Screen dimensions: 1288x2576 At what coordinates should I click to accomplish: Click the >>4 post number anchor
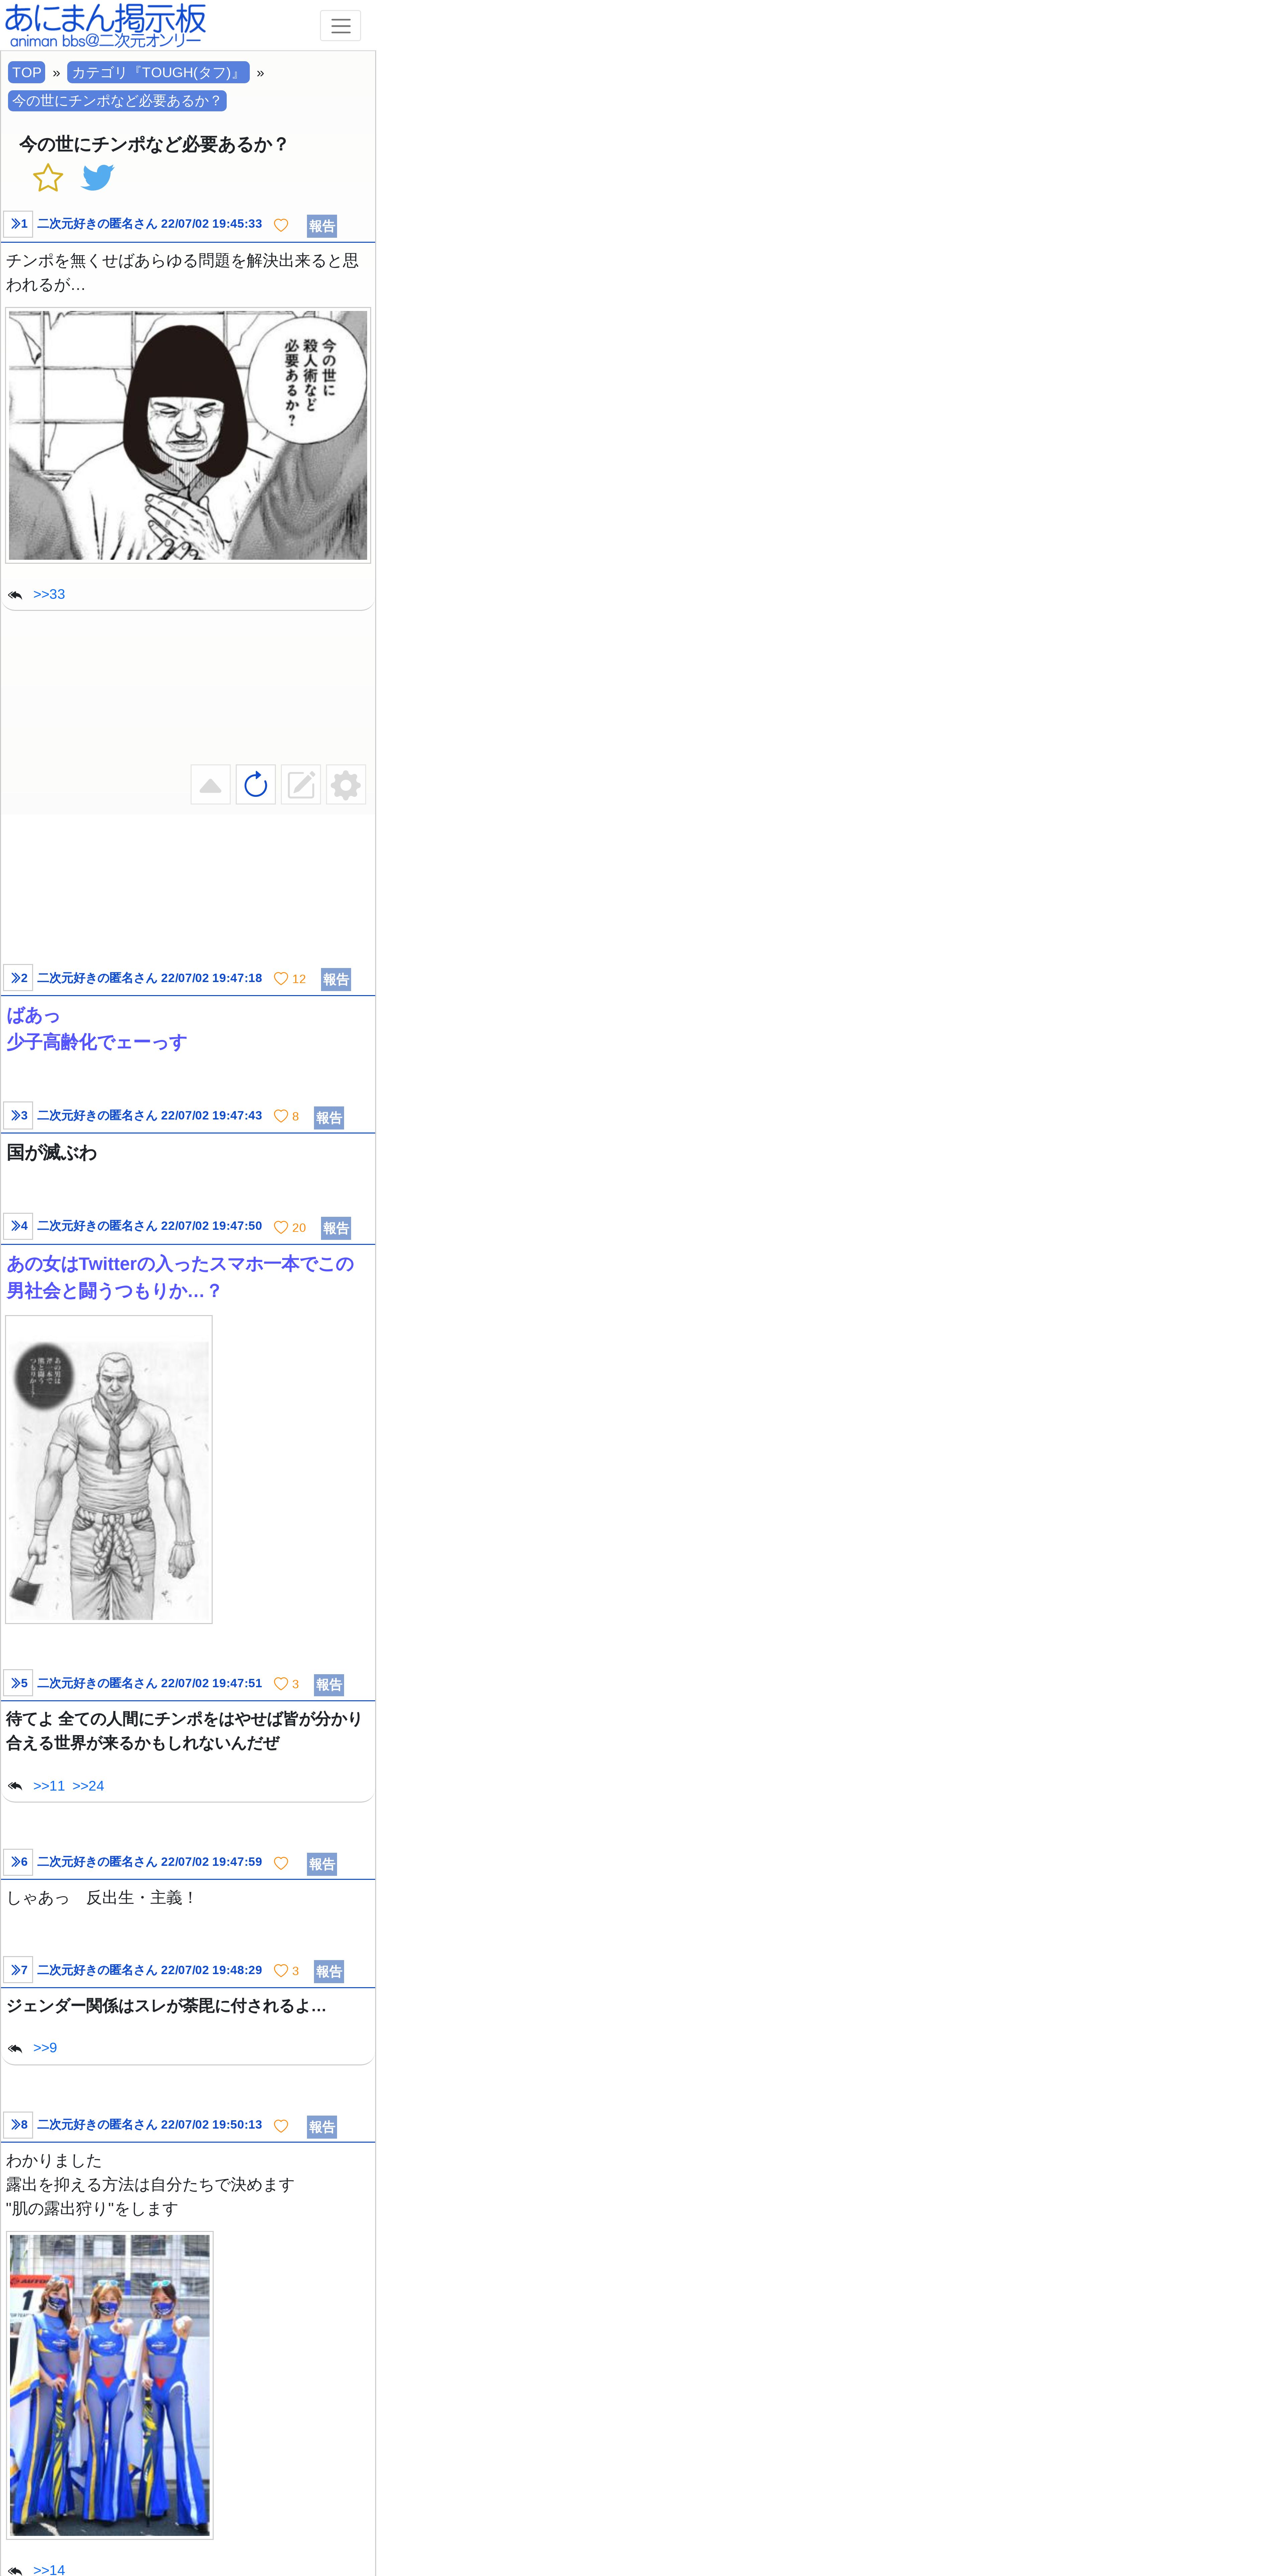[x=18, y=1226]
